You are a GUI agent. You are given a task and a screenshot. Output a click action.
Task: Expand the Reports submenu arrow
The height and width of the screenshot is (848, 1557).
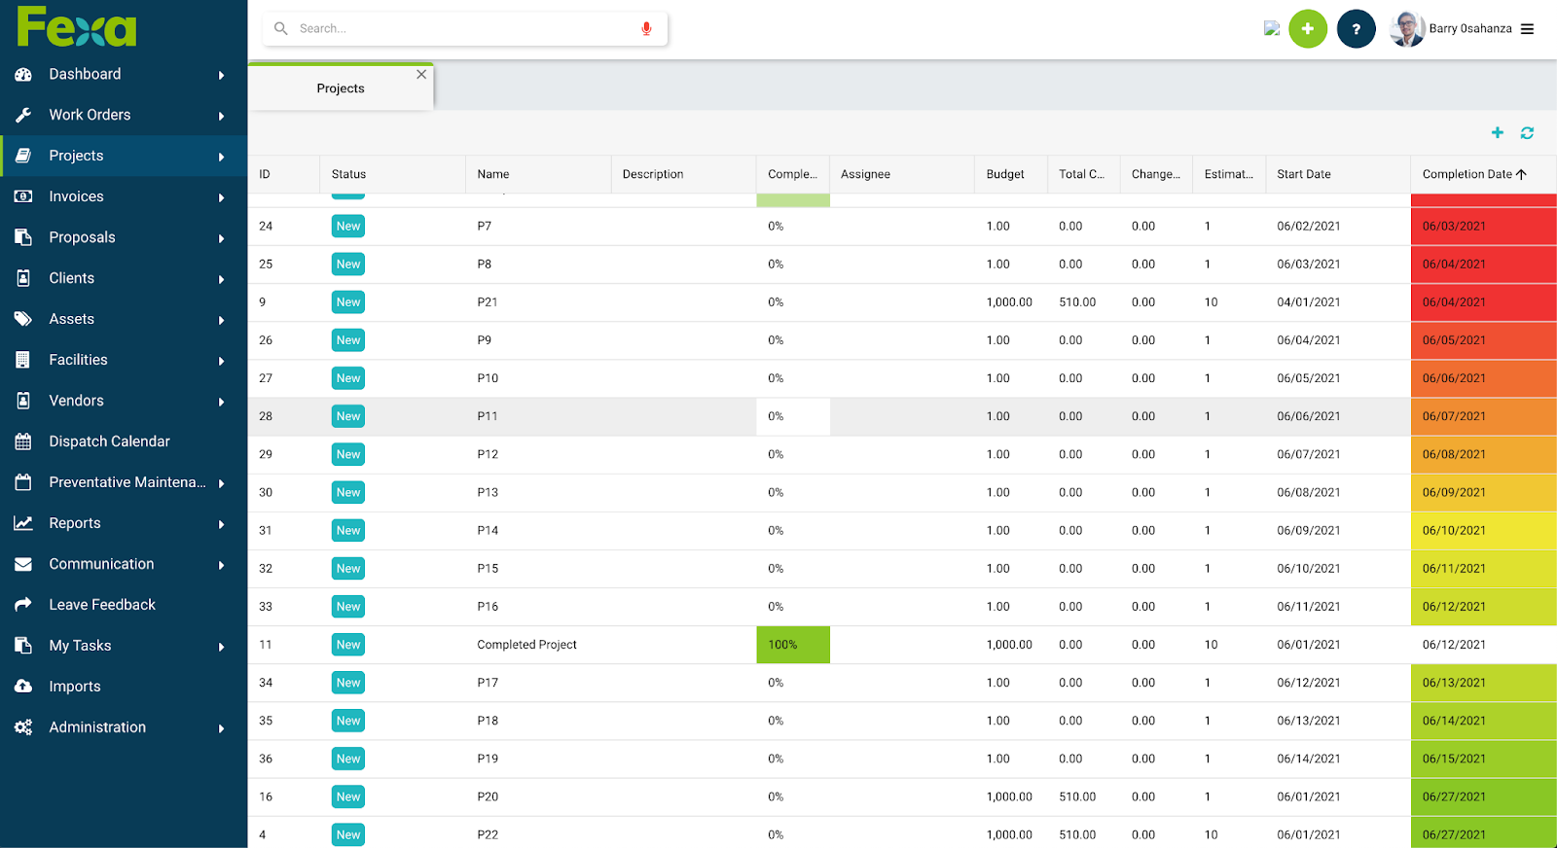(x=222, y=524)
